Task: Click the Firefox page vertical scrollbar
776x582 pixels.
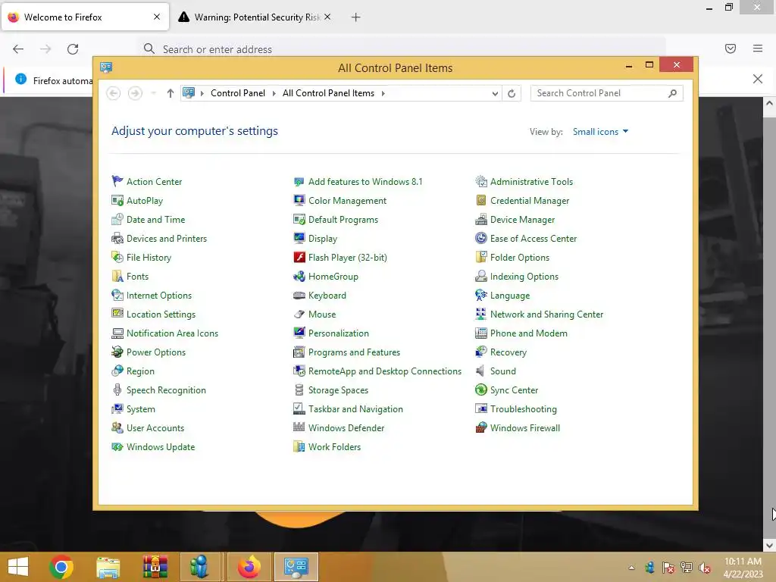Action: 769,324
